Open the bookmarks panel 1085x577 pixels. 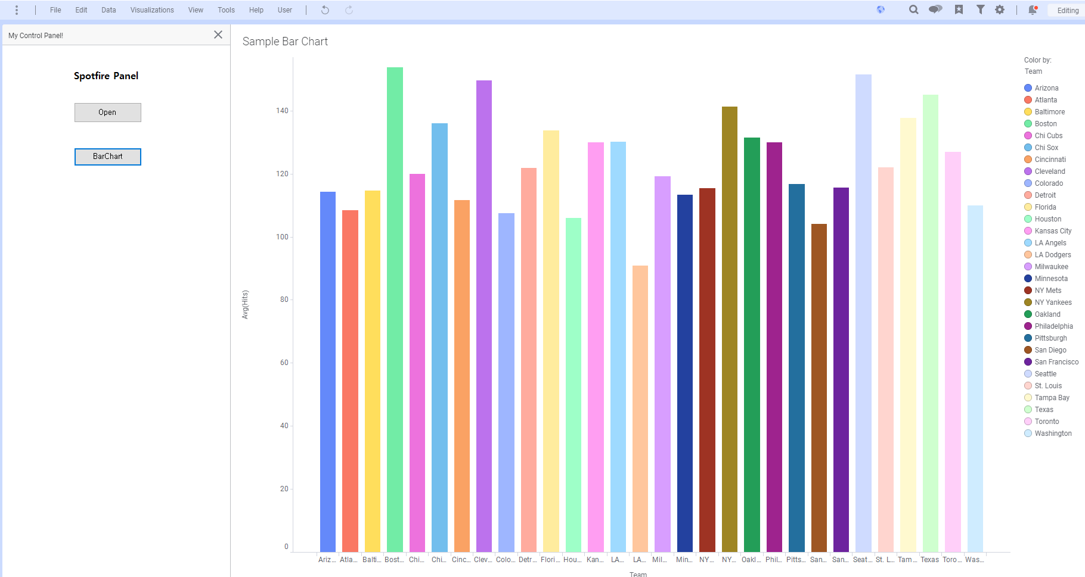(x=959, y=10)
